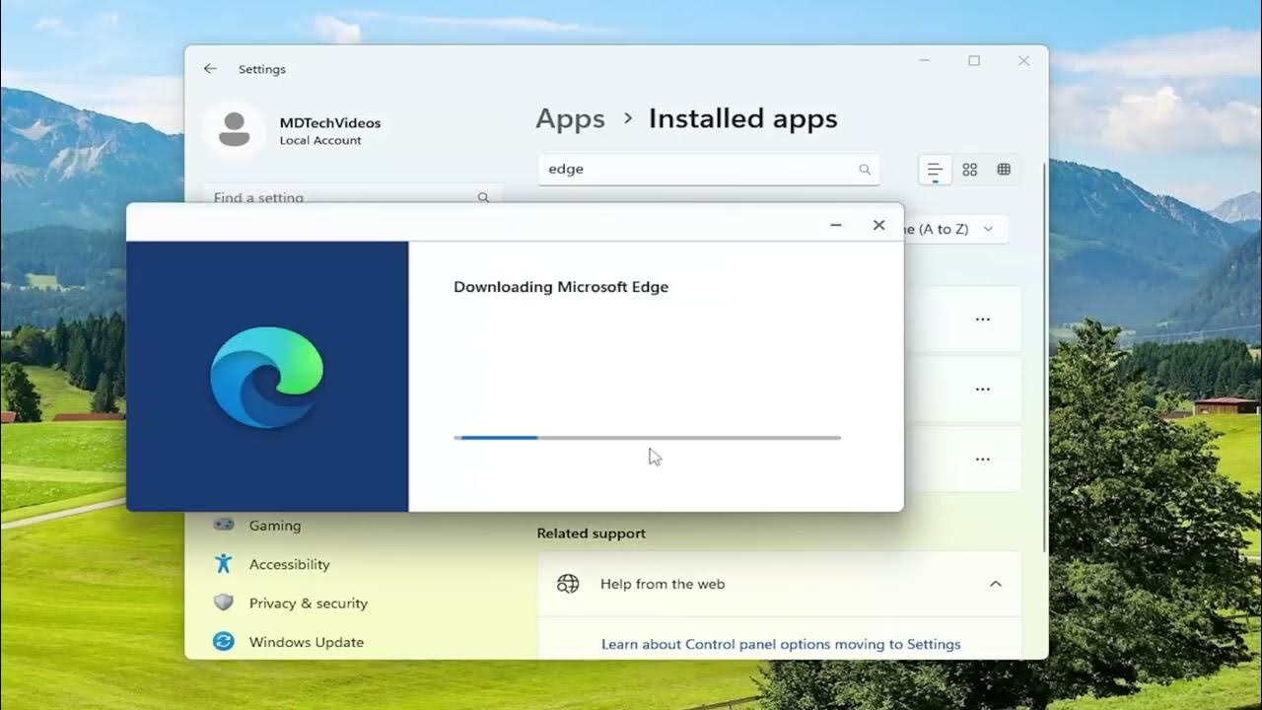1262x710 pixels.
Task: Minimize the Edge installer dialog
Action: pyautogui.click(x=836, y=225)
